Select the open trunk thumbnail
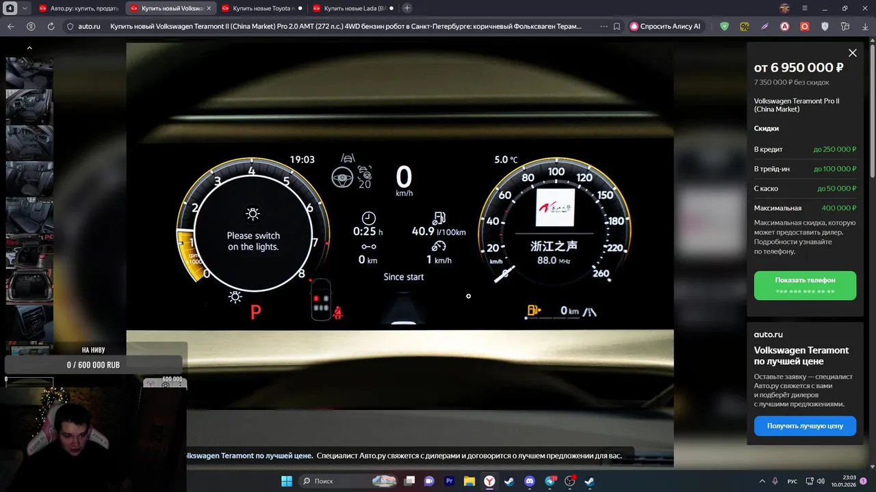Viewport: 876px width, 492px height. click(29, 286)
